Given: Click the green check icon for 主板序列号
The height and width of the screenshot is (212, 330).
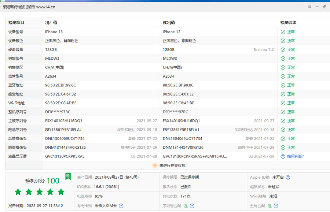Looking at the screenshot, I should pyautogui.click(x=283, y=121).
